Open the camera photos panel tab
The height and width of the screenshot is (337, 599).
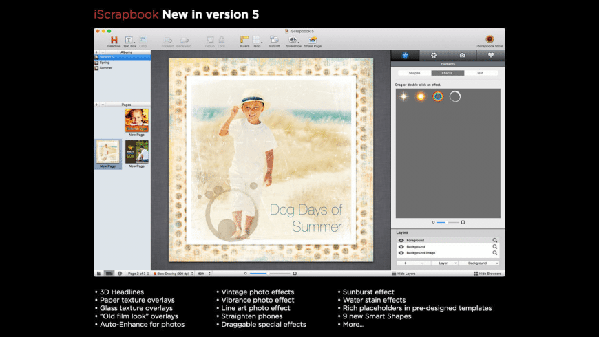(462, 55)
